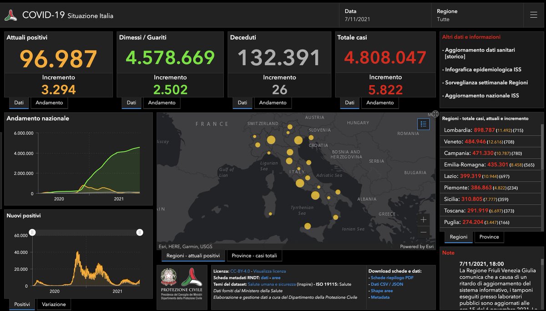Screen dimensions: 546x311
Task: Switch Attuali positivi card to Andamento
Action: tap(49, 103)
